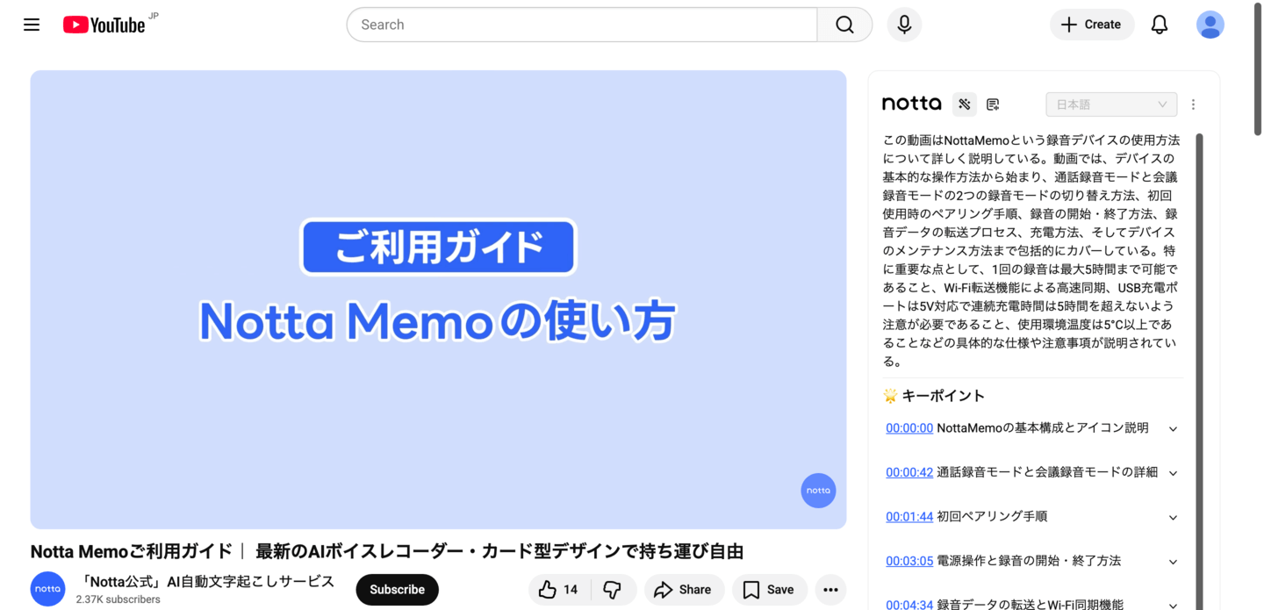Click the NottaMemoの基本構成とアイコン説明 title
This screenshot has height=610, width=1264.
[x=1043, y=428]
